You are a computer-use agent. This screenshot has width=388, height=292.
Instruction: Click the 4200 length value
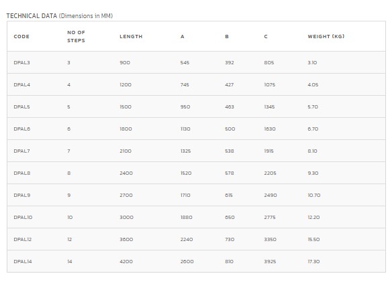[126, 261]
